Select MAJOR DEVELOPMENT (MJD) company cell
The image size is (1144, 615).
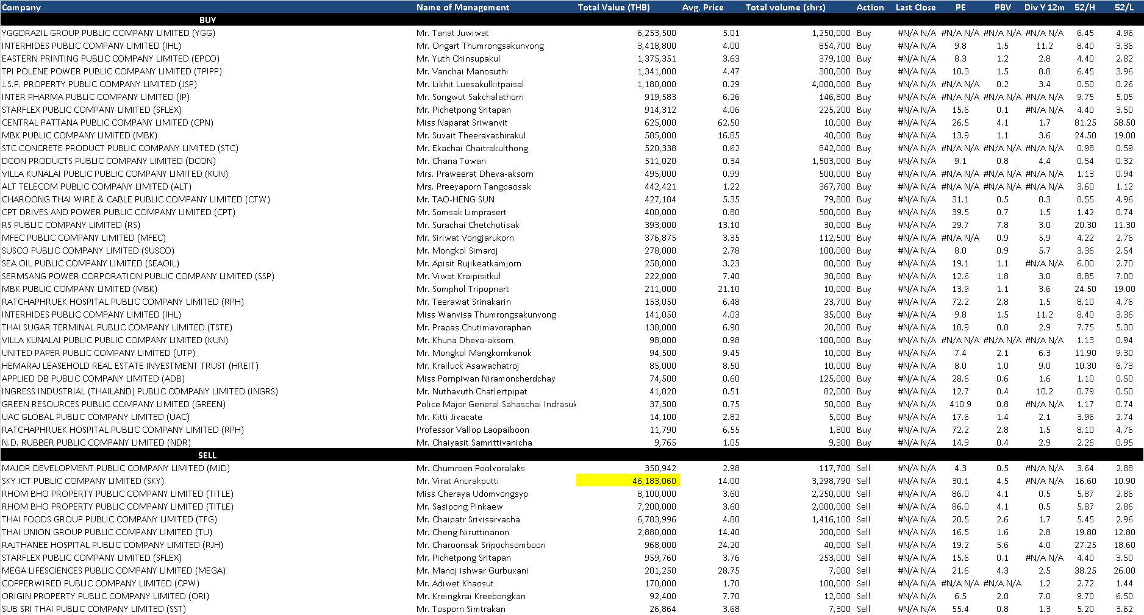coord(116,468)
